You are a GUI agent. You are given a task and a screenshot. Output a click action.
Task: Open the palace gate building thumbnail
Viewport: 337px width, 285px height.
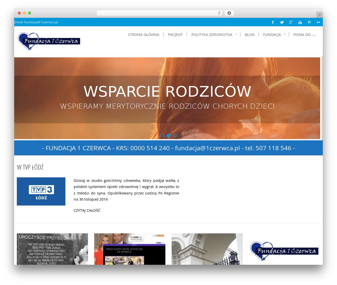click(207, 249)
